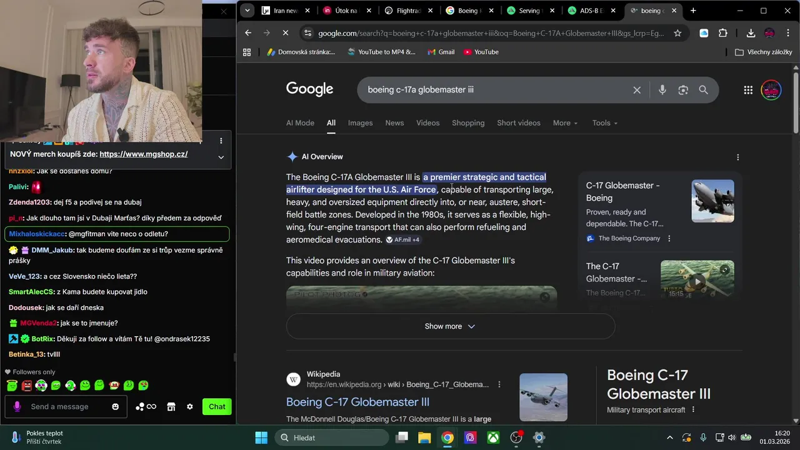Open YouTube to MP4 bookmark
800x450 pixels.
tap(381, 52)
